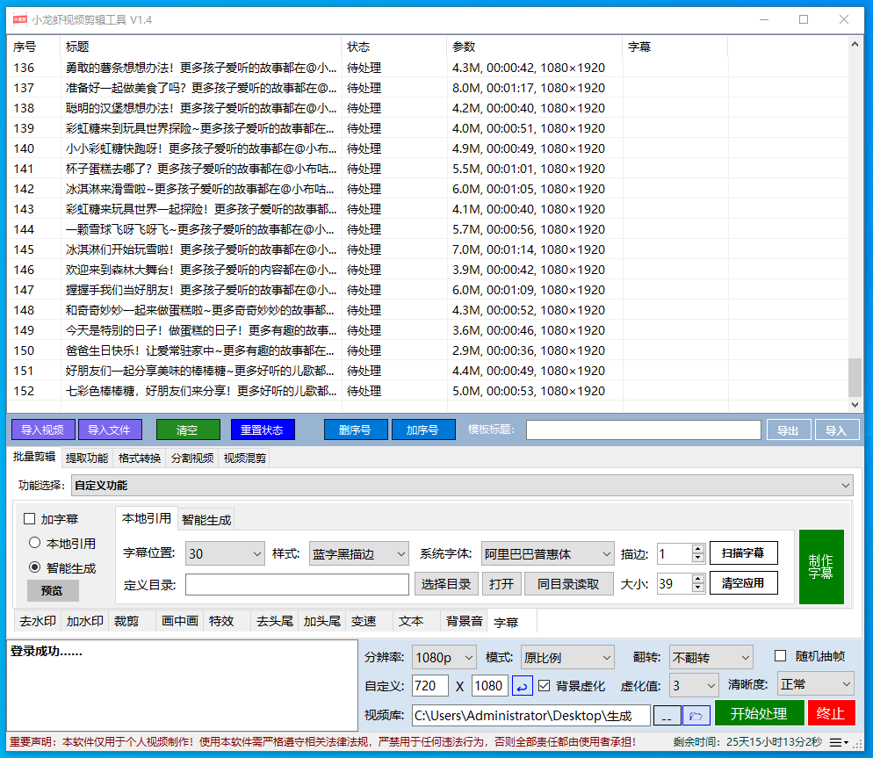
Task: Click the green 制作字幕 panel button
Action: click(821, 567)
